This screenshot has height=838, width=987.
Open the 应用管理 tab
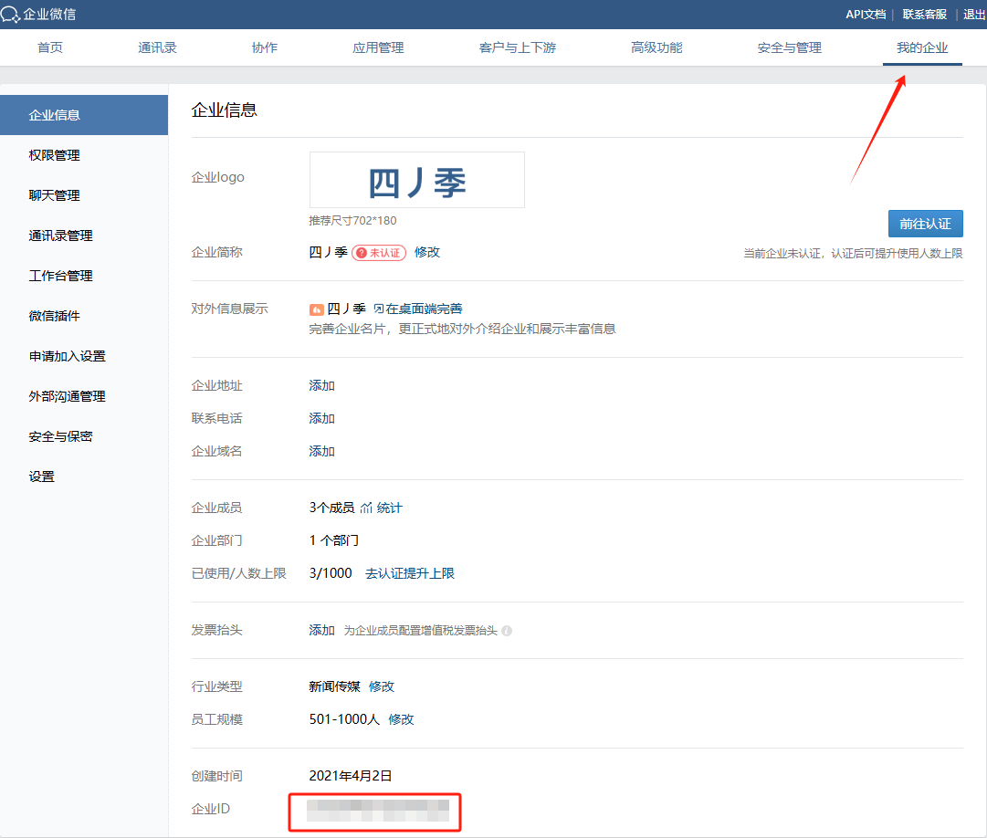[x=378, y=47]
